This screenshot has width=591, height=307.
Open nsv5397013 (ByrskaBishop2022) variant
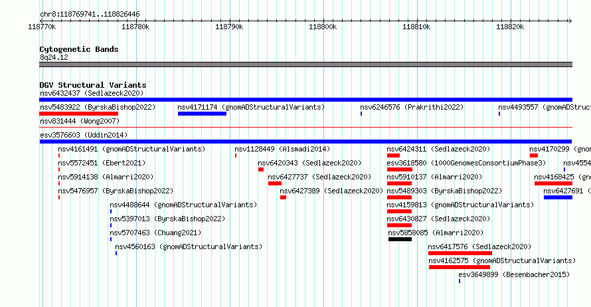[x=167, y=219]
